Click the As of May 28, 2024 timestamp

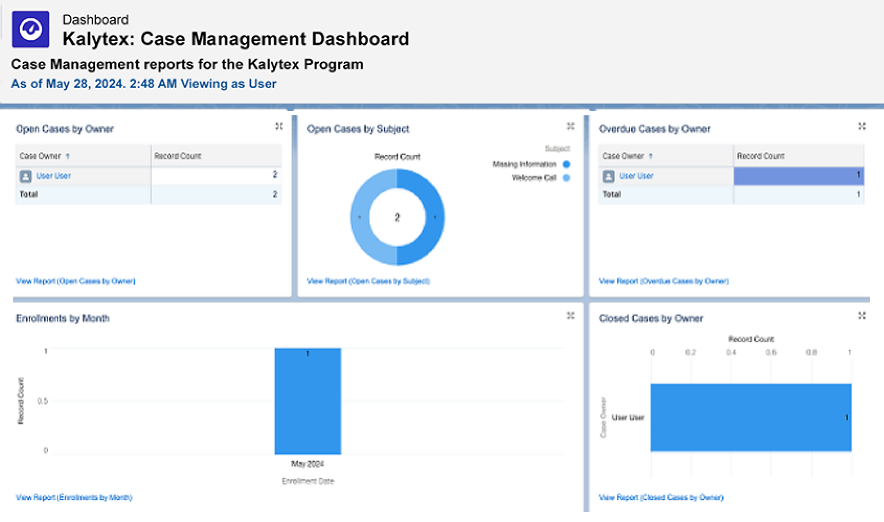tap(144, 84)
